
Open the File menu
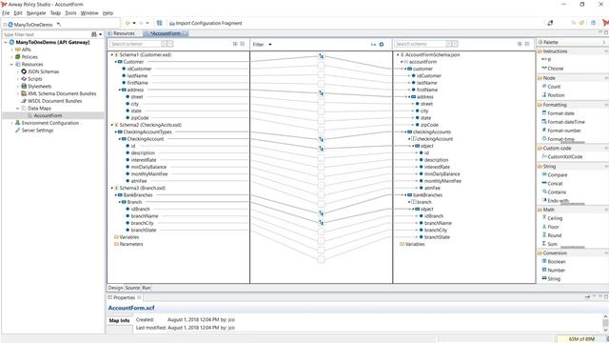(6, 12)
